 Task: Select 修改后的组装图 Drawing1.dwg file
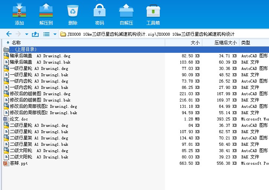pyautogui.click(x=40, y=94)
